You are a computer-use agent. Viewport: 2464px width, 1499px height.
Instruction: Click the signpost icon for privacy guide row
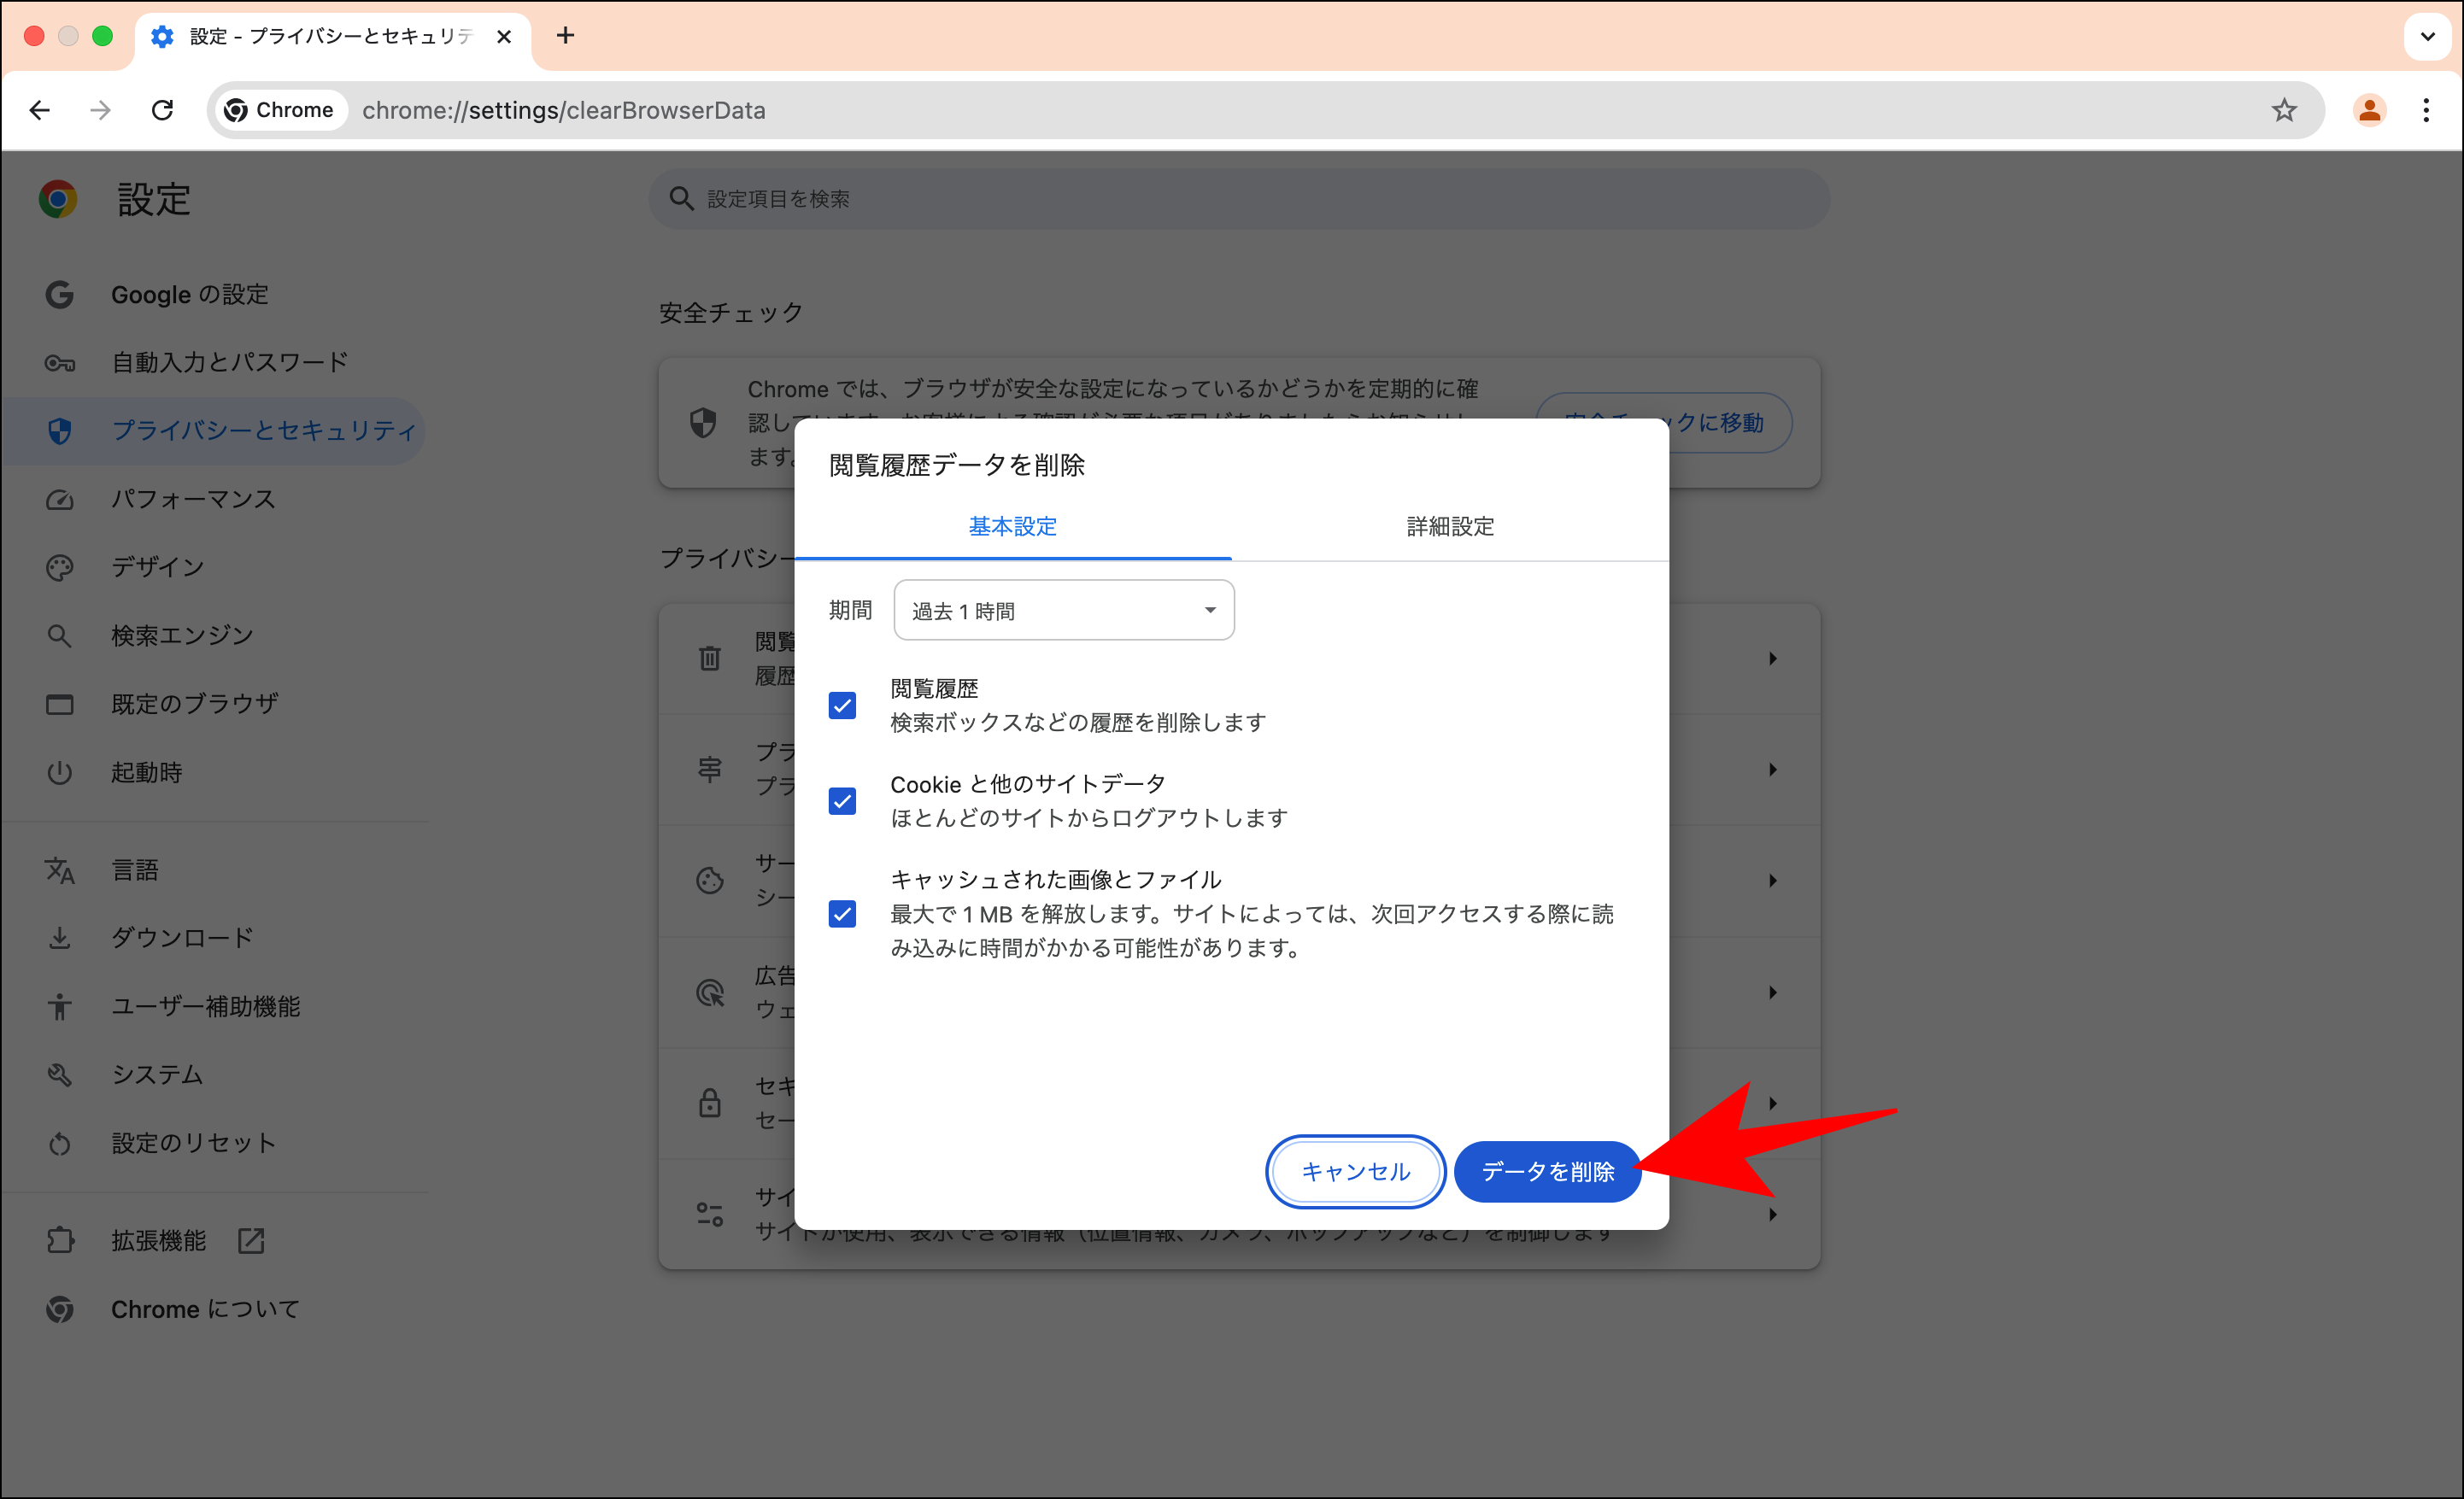[710, 770]
